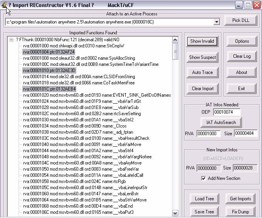Click the imports list scrollbar thumb
262x218 pixels.
point(175,51)
